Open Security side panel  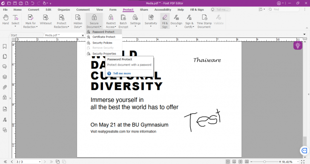coord(5,97)
